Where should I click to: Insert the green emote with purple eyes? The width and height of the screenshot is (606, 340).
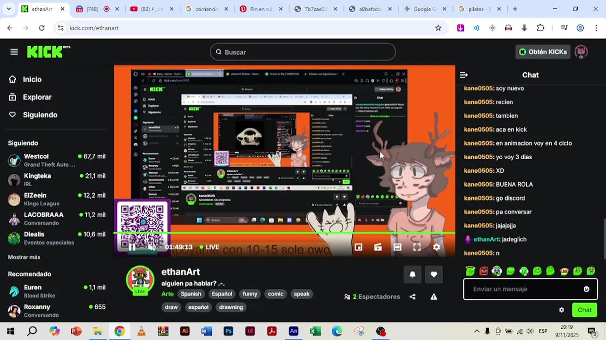pyautogui.click(x=497, y=271)
